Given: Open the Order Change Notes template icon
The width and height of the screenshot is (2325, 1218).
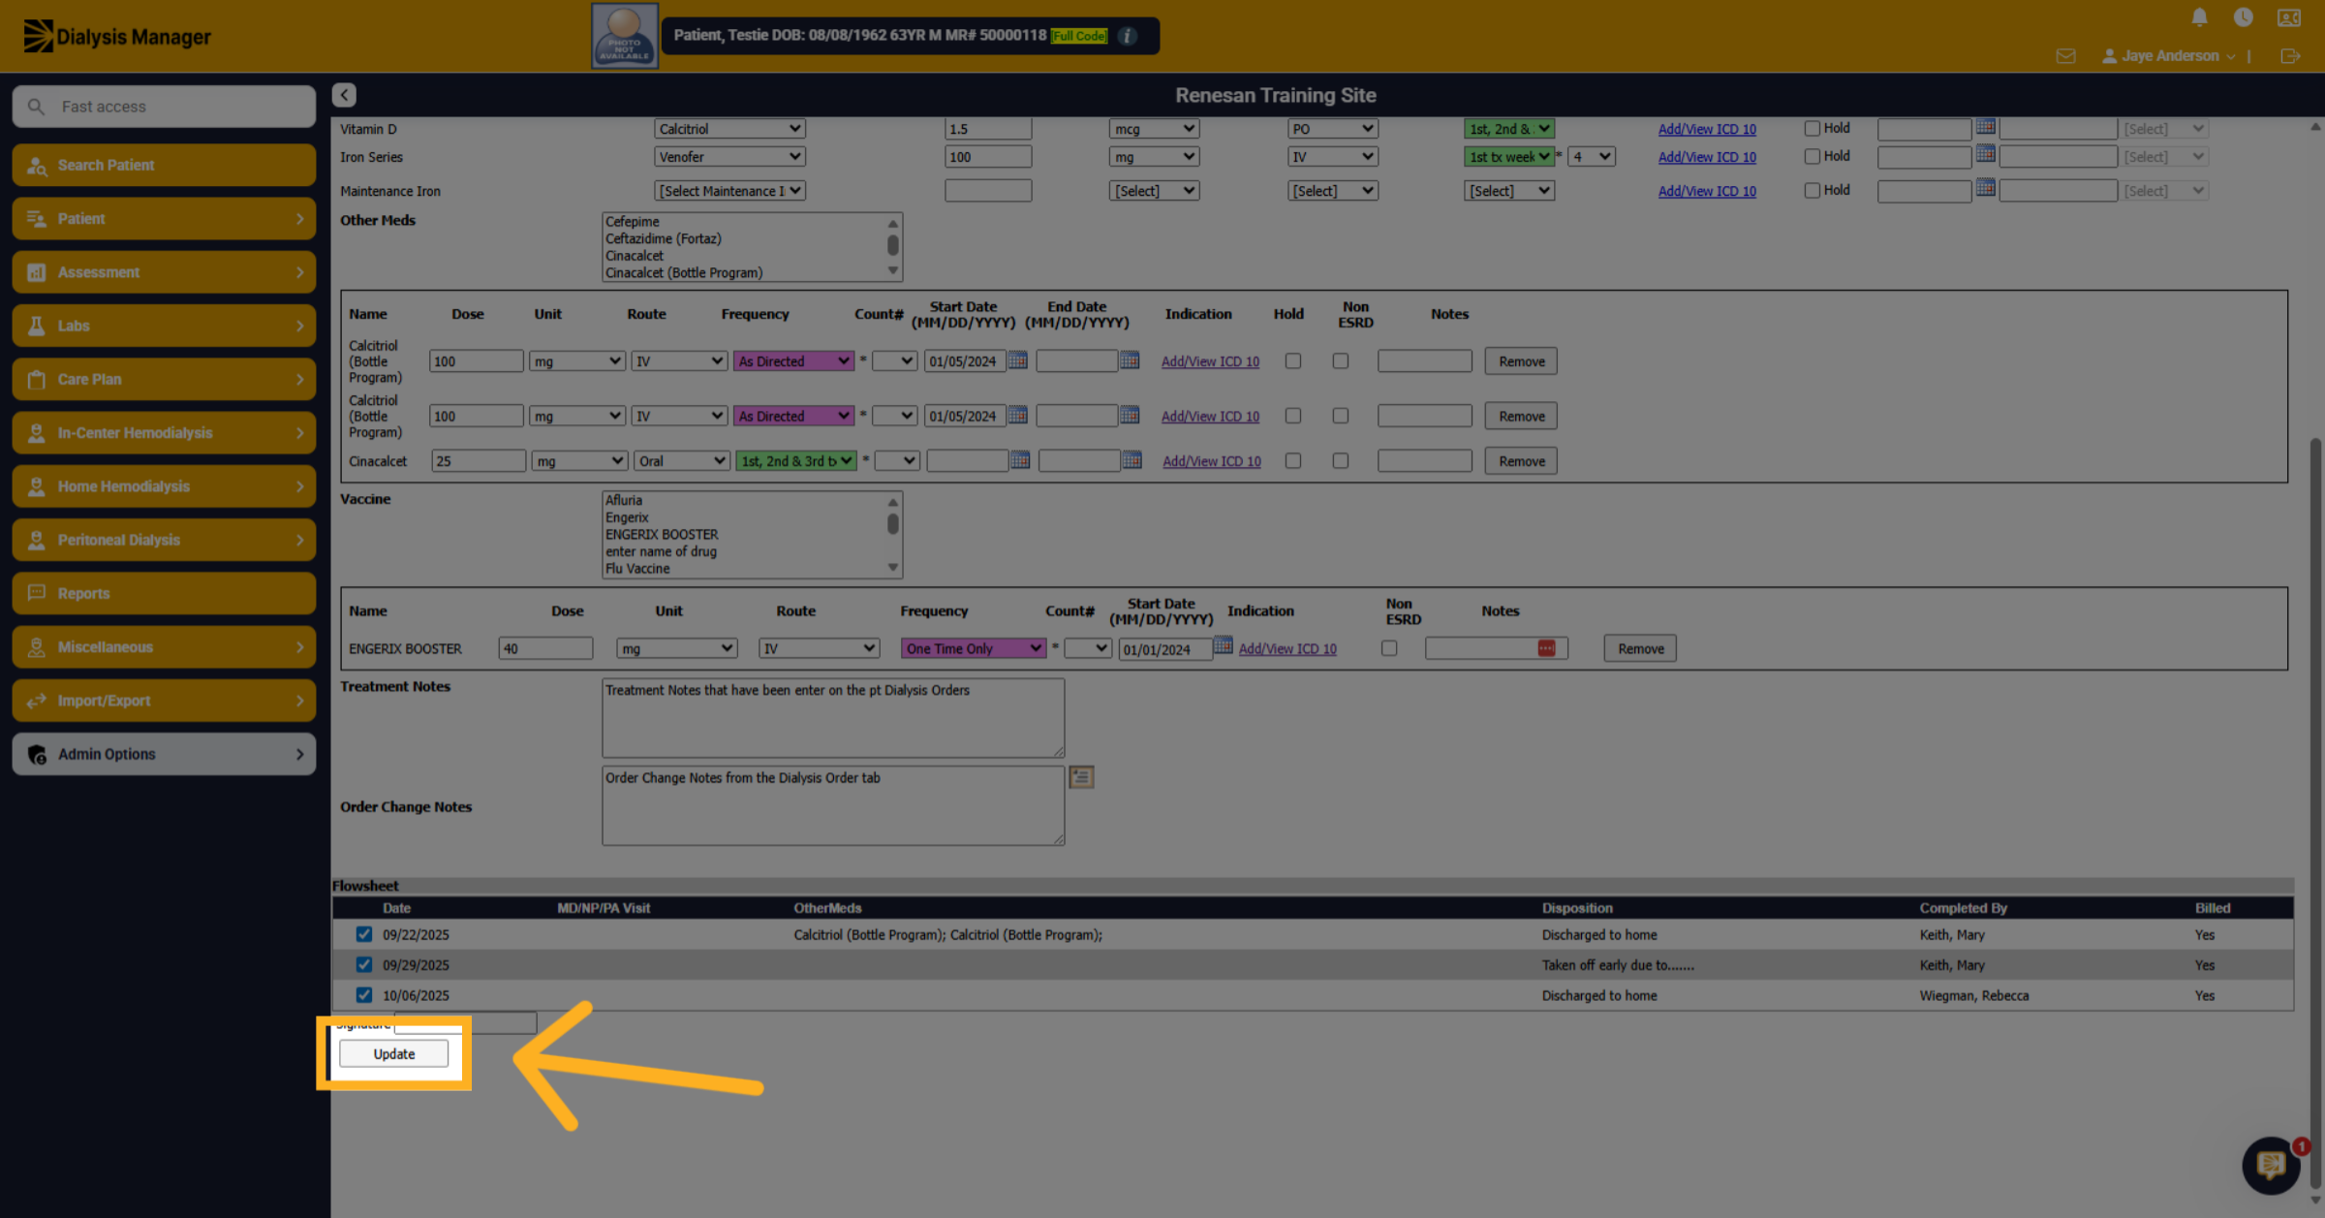Looking at the screenshot, I should [x=1081, y=777].
